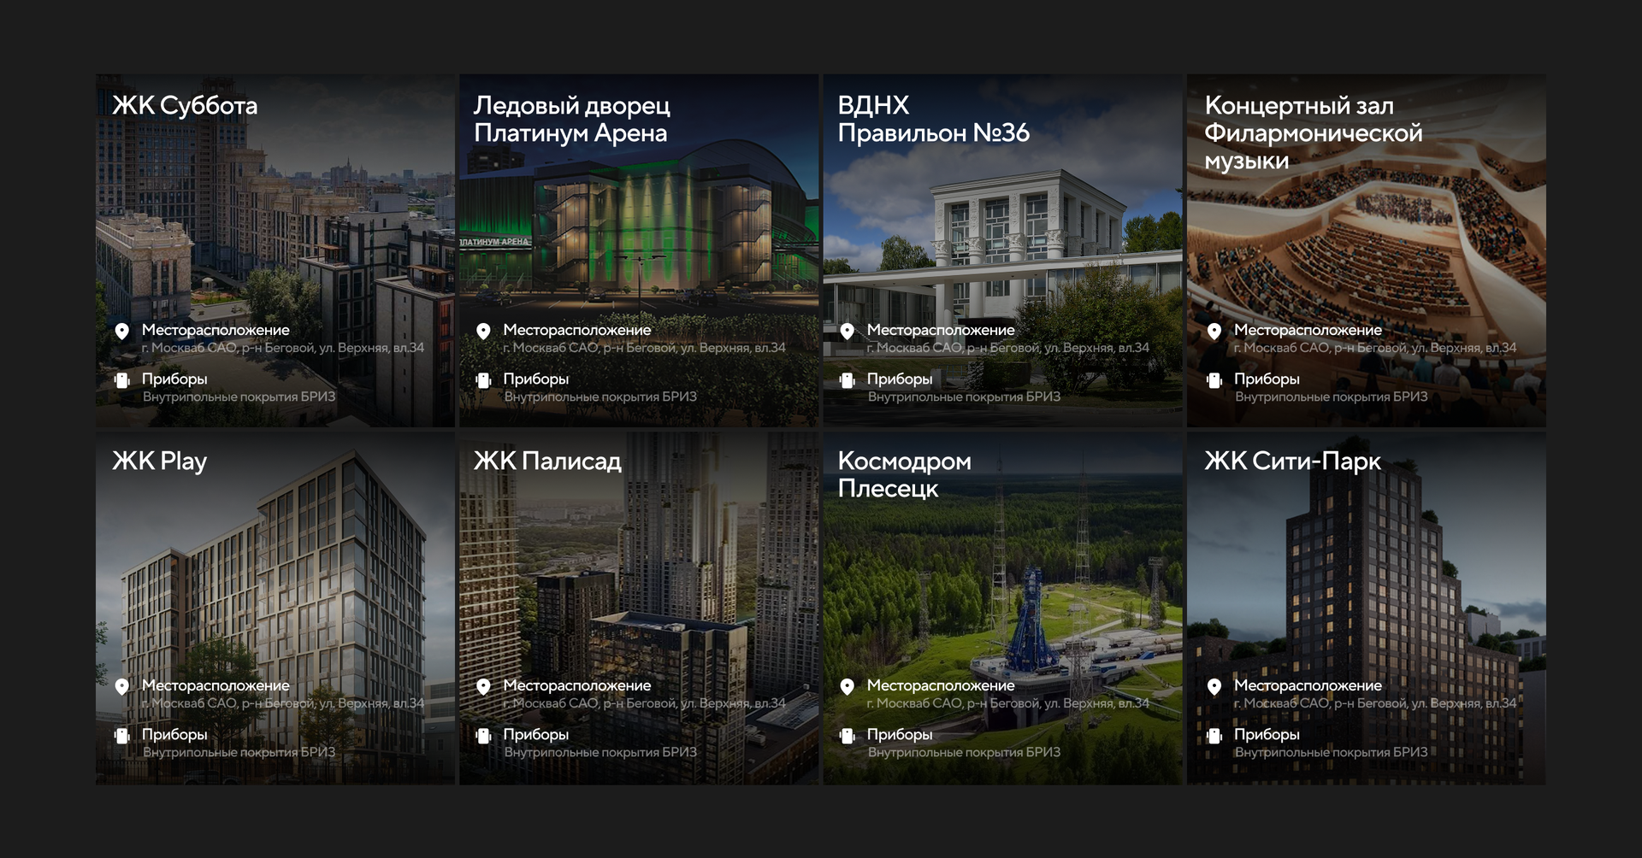The height and width of the screenshot is (858, 1642).
Task: Click Месторасположение label in Концертный зал card
Action: pyautogui.click(x=1308, y=330)
